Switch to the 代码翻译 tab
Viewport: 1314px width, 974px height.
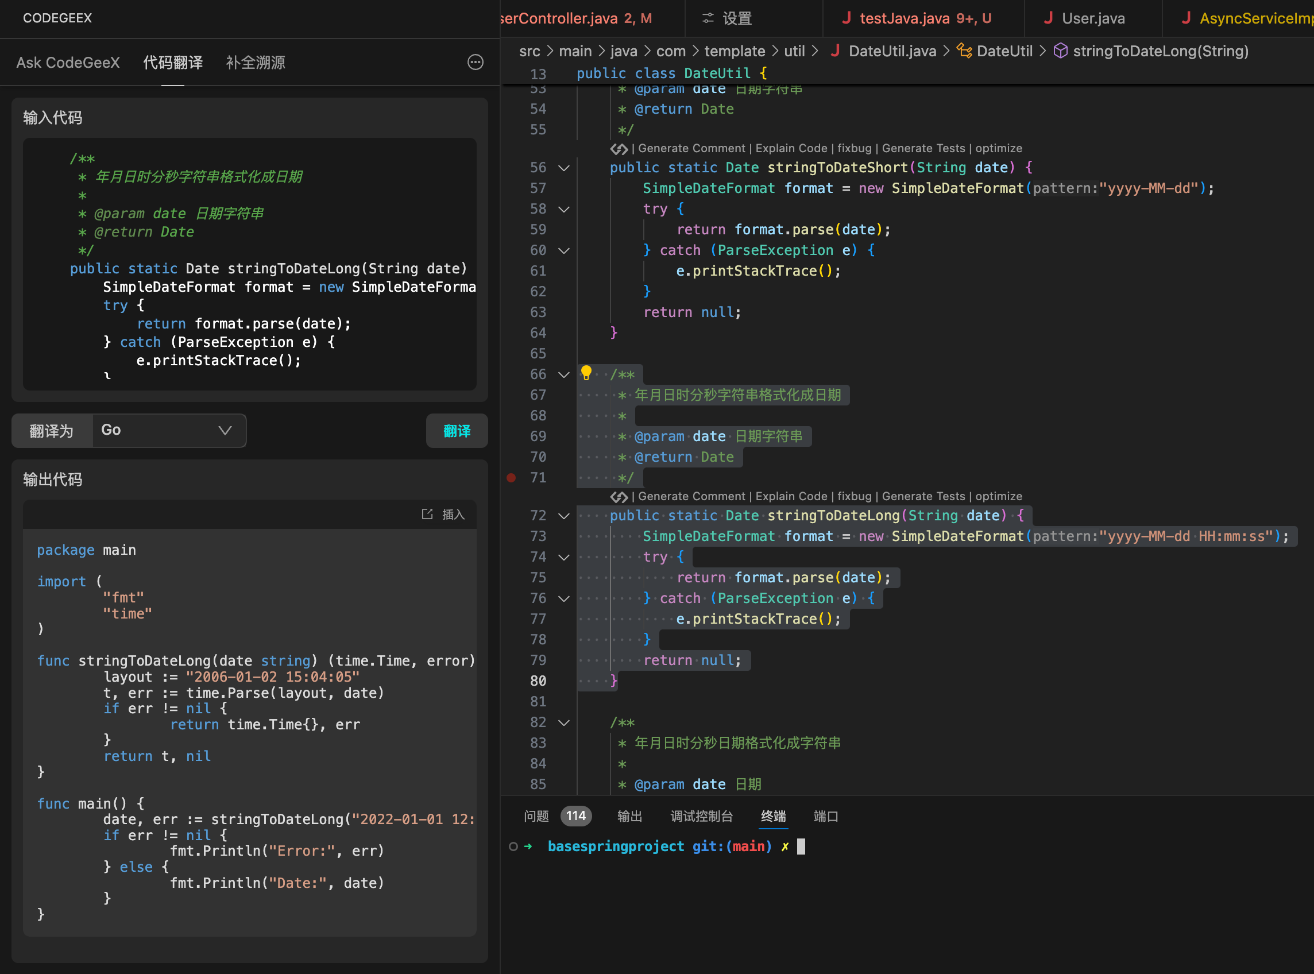click(x=173, y=63)
